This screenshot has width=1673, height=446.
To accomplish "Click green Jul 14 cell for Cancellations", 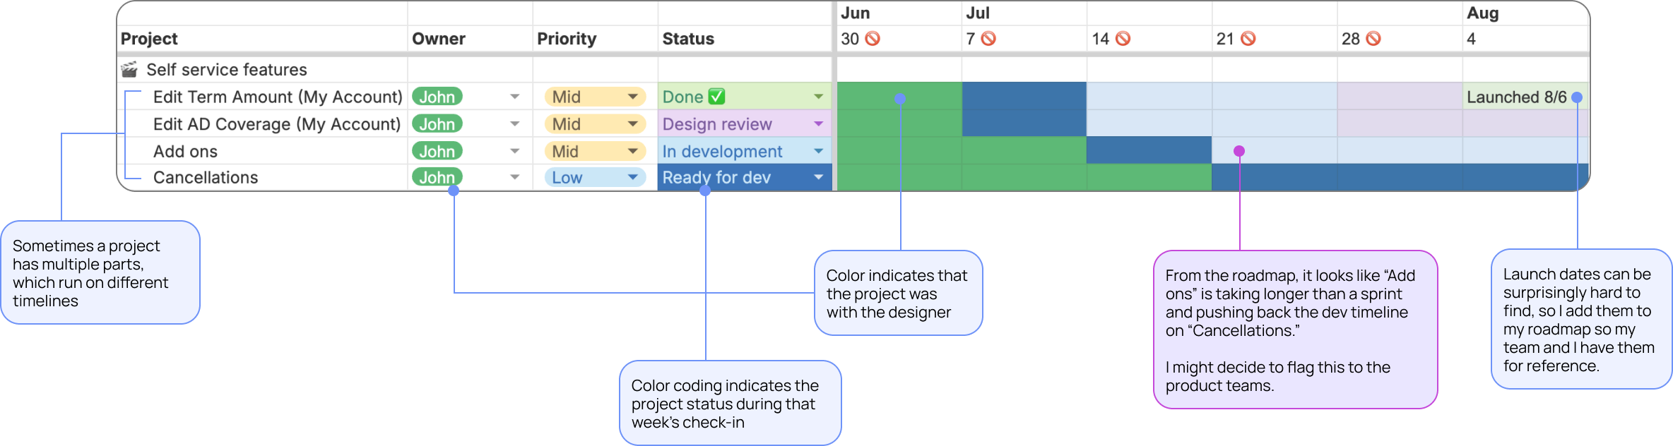I will (x=1149, y=177).
